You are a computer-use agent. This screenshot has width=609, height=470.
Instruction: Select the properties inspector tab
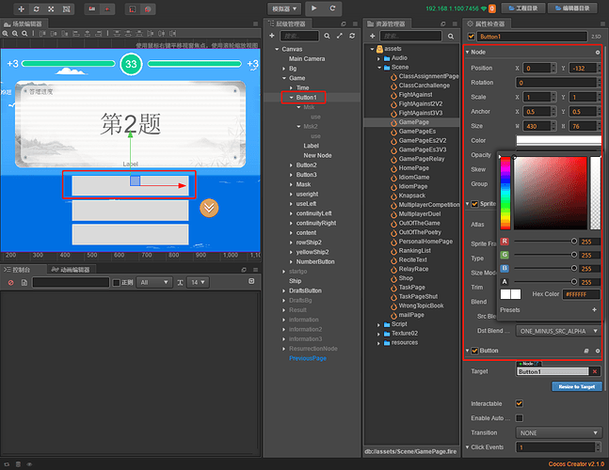click(486, 24)
